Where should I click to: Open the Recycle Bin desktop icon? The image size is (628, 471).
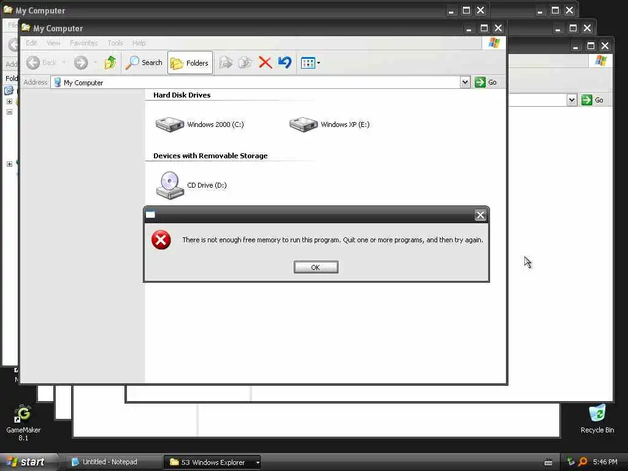[597, 419]
